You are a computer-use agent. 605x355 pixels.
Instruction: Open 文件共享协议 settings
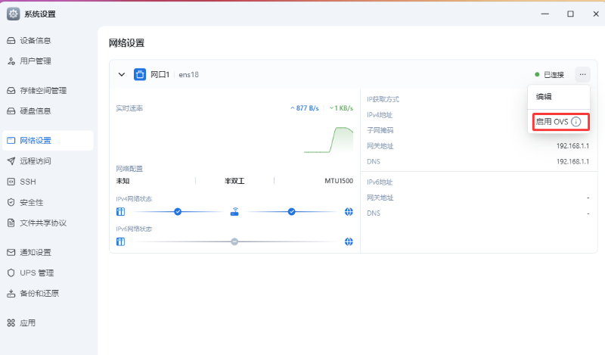(42, 223)
